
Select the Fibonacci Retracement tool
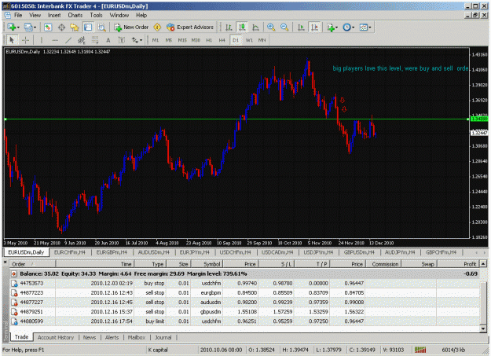(x=95, y=40)
